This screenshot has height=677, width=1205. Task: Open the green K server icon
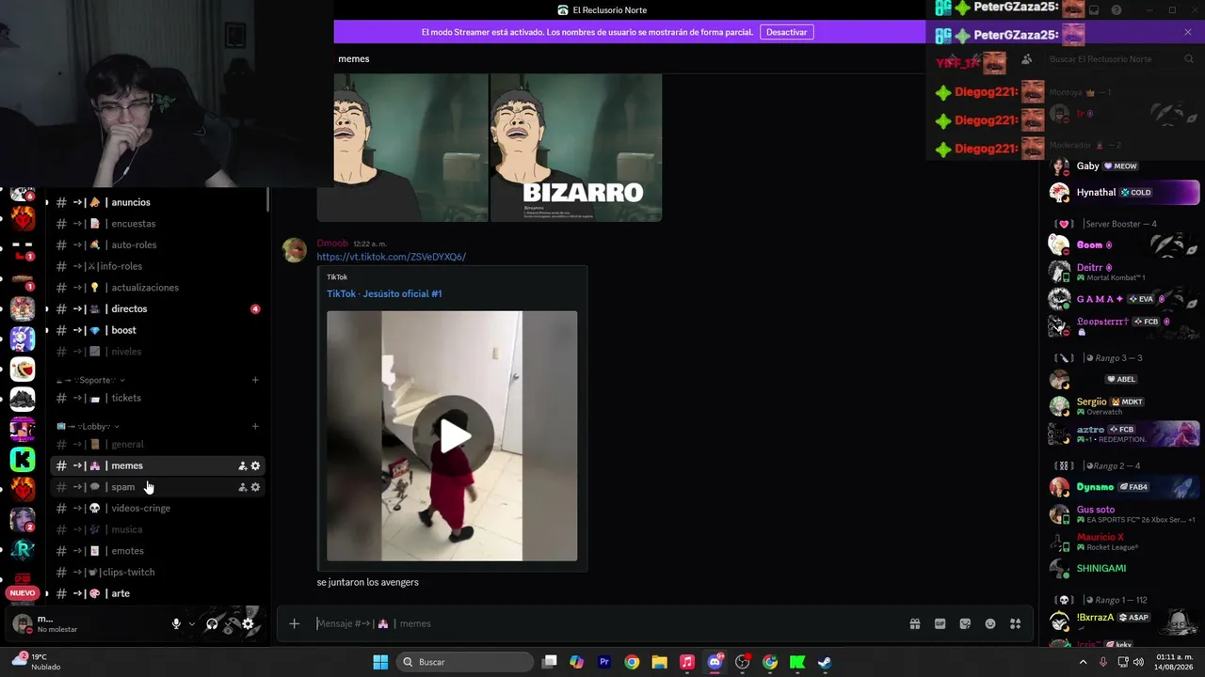point(23,459)
